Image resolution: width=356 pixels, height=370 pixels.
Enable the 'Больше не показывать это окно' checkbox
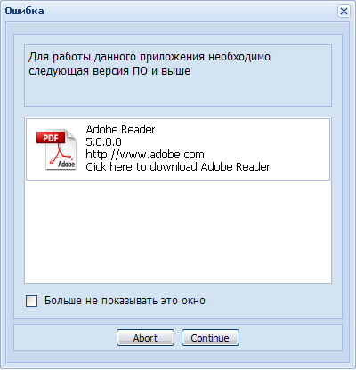(x=31, y=301)
